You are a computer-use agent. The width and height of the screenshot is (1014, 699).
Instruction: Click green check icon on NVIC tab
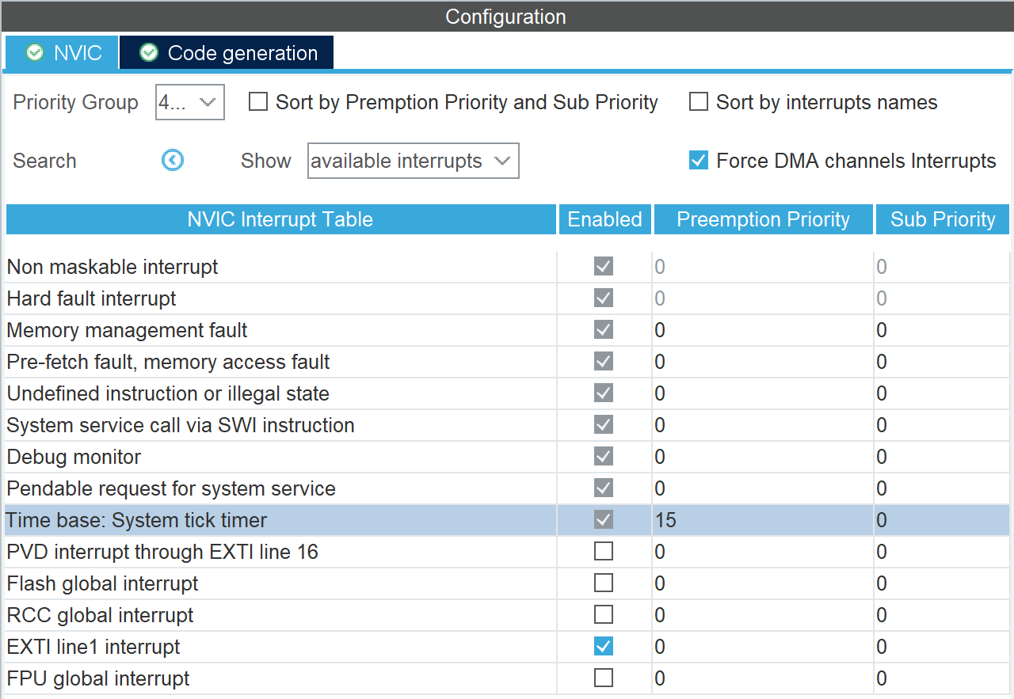click(35, 53)
